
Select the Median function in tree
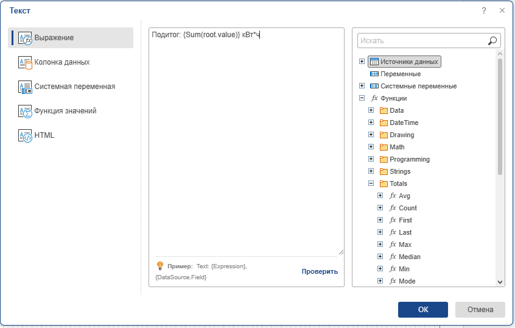(409, 257)
